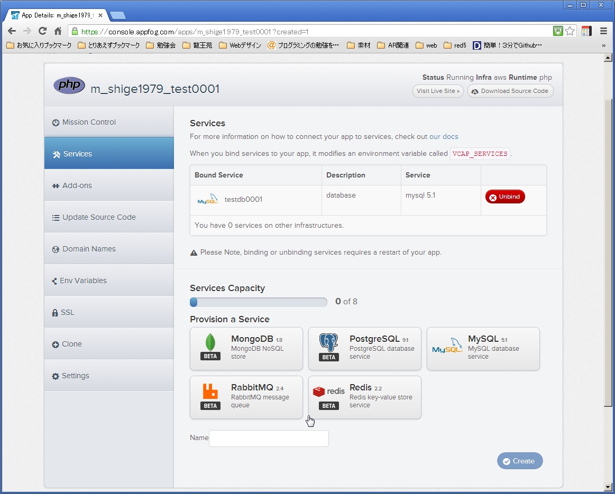Open the Webデザイン bookmark folder

click(x=240, y=45)
